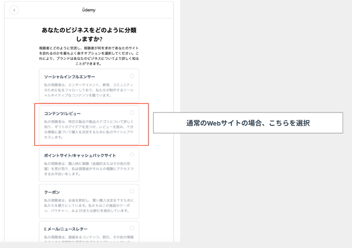352x248 pixels.
Task: Select the ソーシャルインフルエンサー radio button
Action: tap(132, 76)
